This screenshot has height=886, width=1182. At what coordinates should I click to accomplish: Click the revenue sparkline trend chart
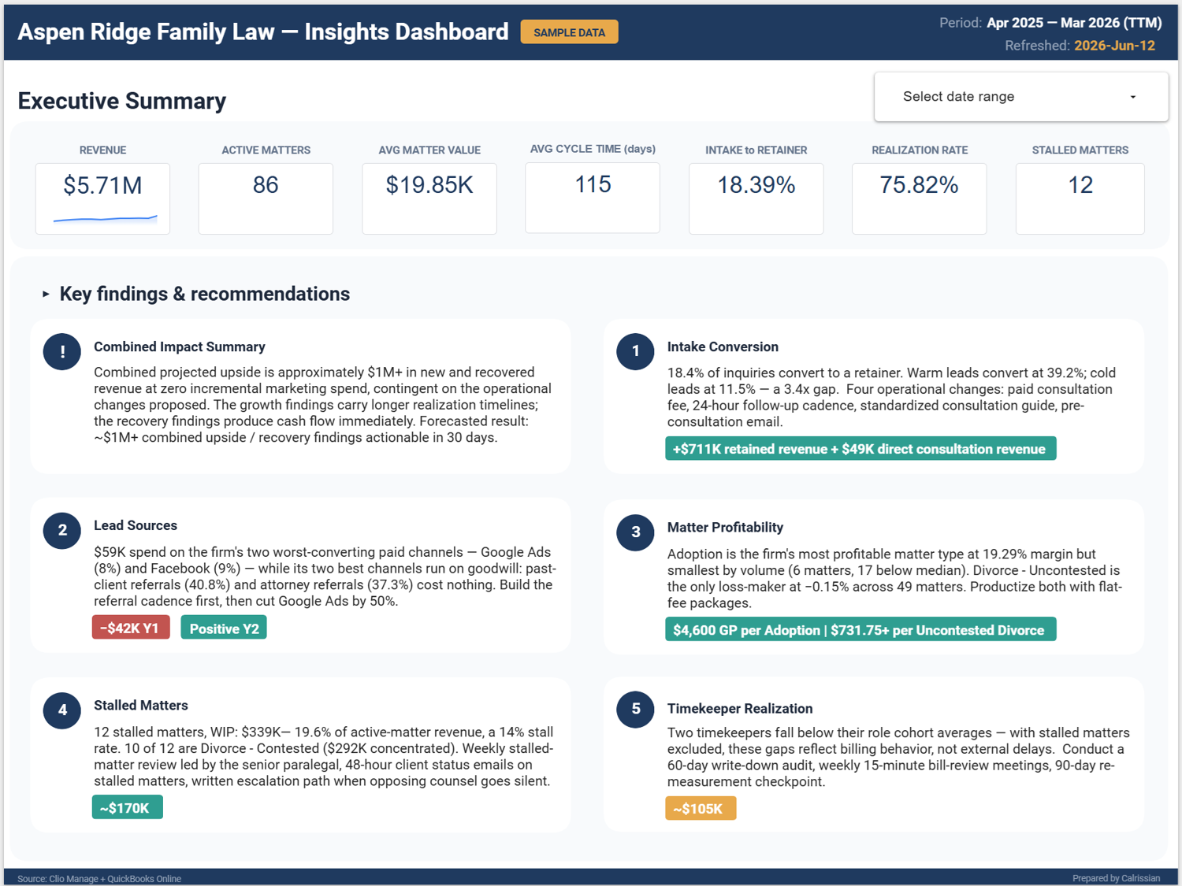105,219
